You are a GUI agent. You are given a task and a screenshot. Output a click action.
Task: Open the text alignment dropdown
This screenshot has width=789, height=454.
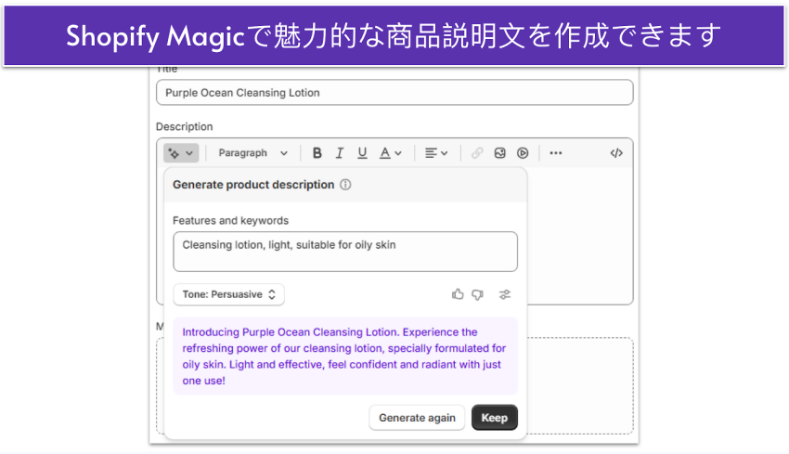coord(436,153)
